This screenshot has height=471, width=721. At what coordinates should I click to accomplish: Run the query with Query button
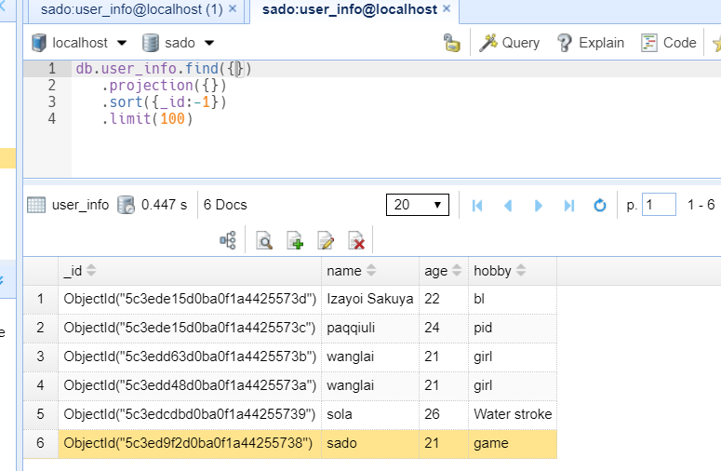pyautogui.click(x=510, y=43)
